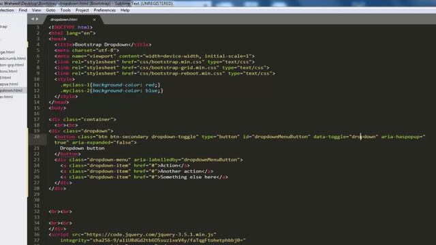Click the 'trap' folder in sidebar

click(3, 27)
